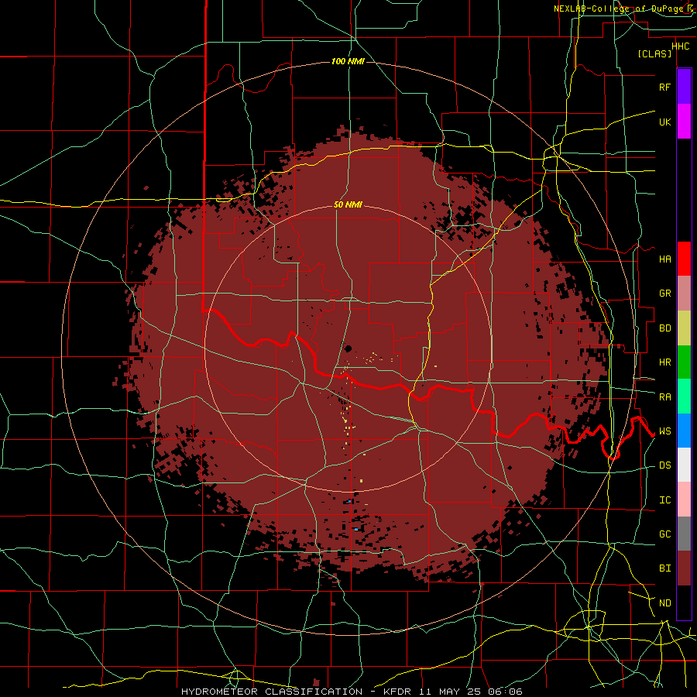Viewport: 697px width, 697px height.
Task: Click the magenta UK color swatch in legend
Action: [x=684, y=122]
